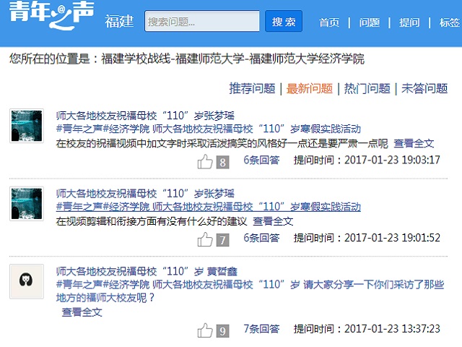Click timestamp 2017-01-23 19:03:17

tap(392, 160)
